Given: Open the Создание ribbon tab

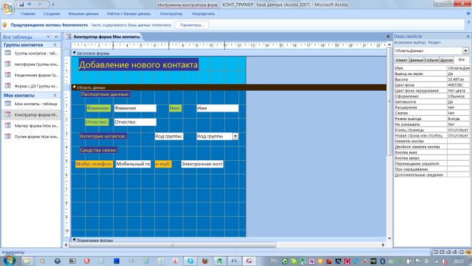Looking at the screenshot, I should [51, 14].
